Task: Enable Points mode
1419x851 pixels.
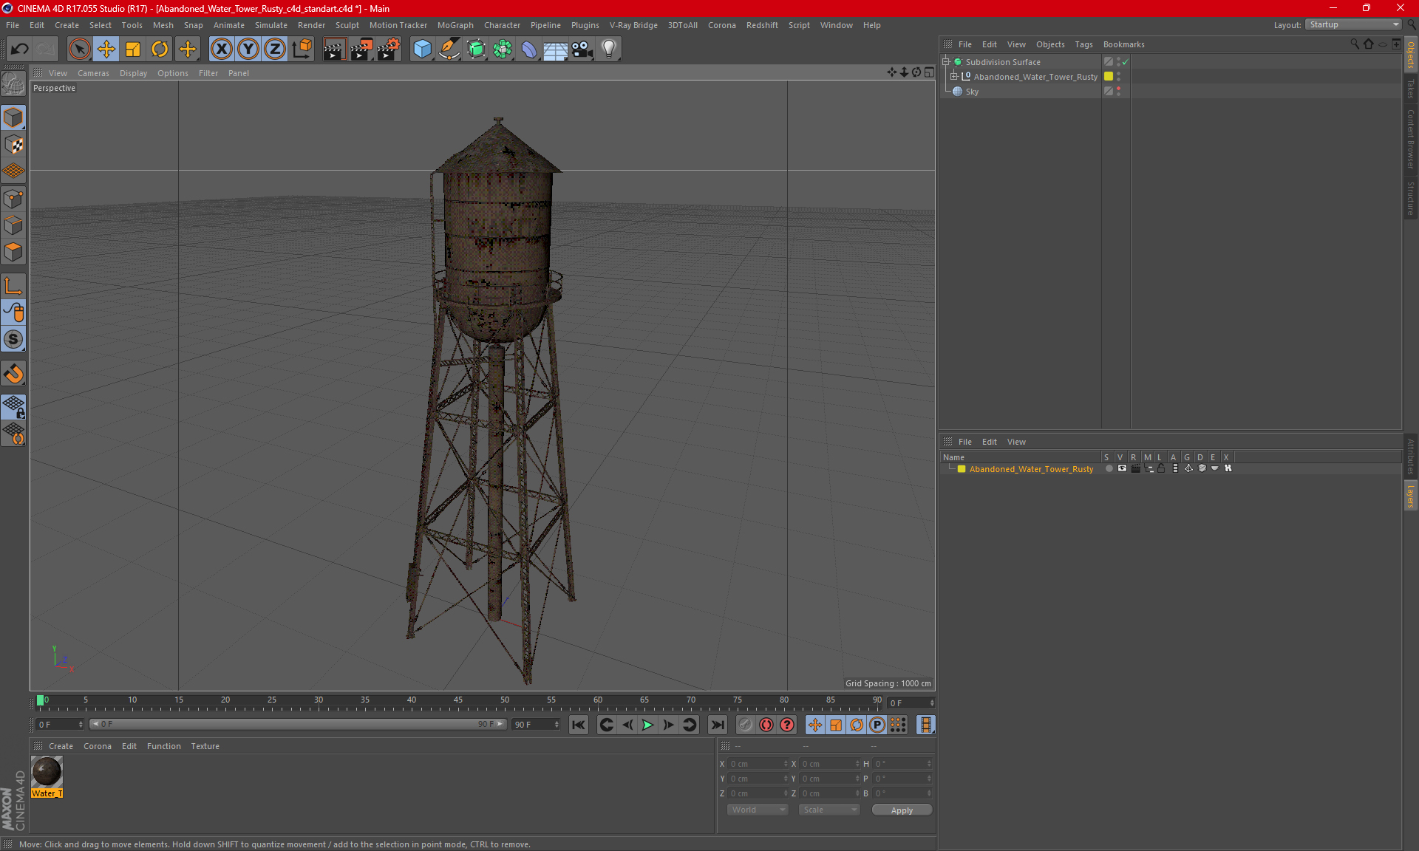Action: click(13, 199)
